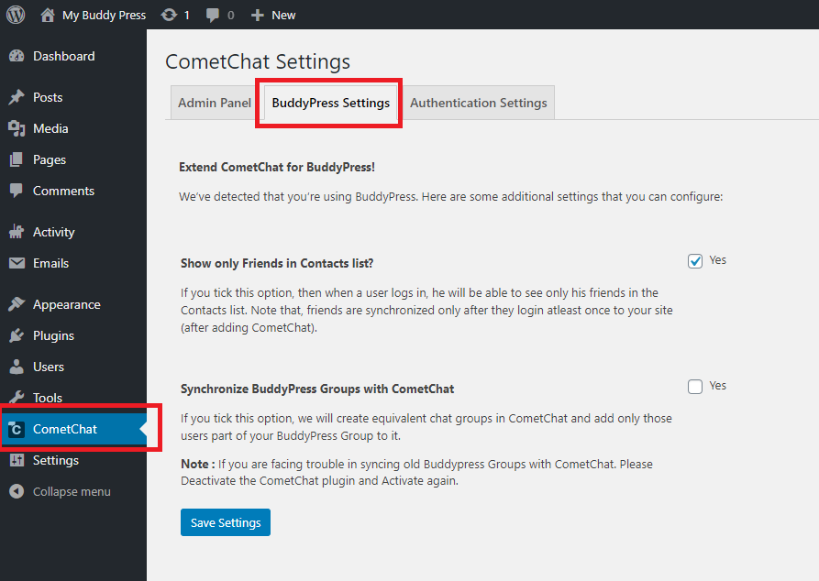Click the home icon beside My Buddy Press

point(48,15)
